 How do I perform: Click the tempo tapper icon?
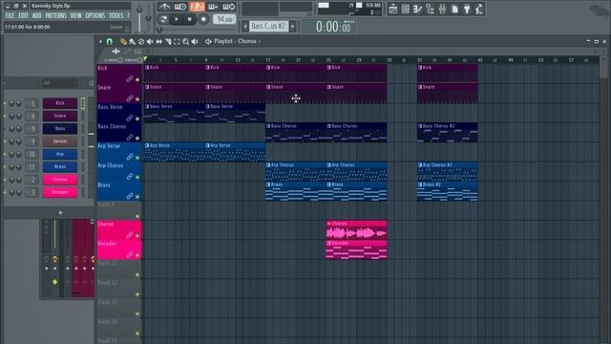coord(479,9)
